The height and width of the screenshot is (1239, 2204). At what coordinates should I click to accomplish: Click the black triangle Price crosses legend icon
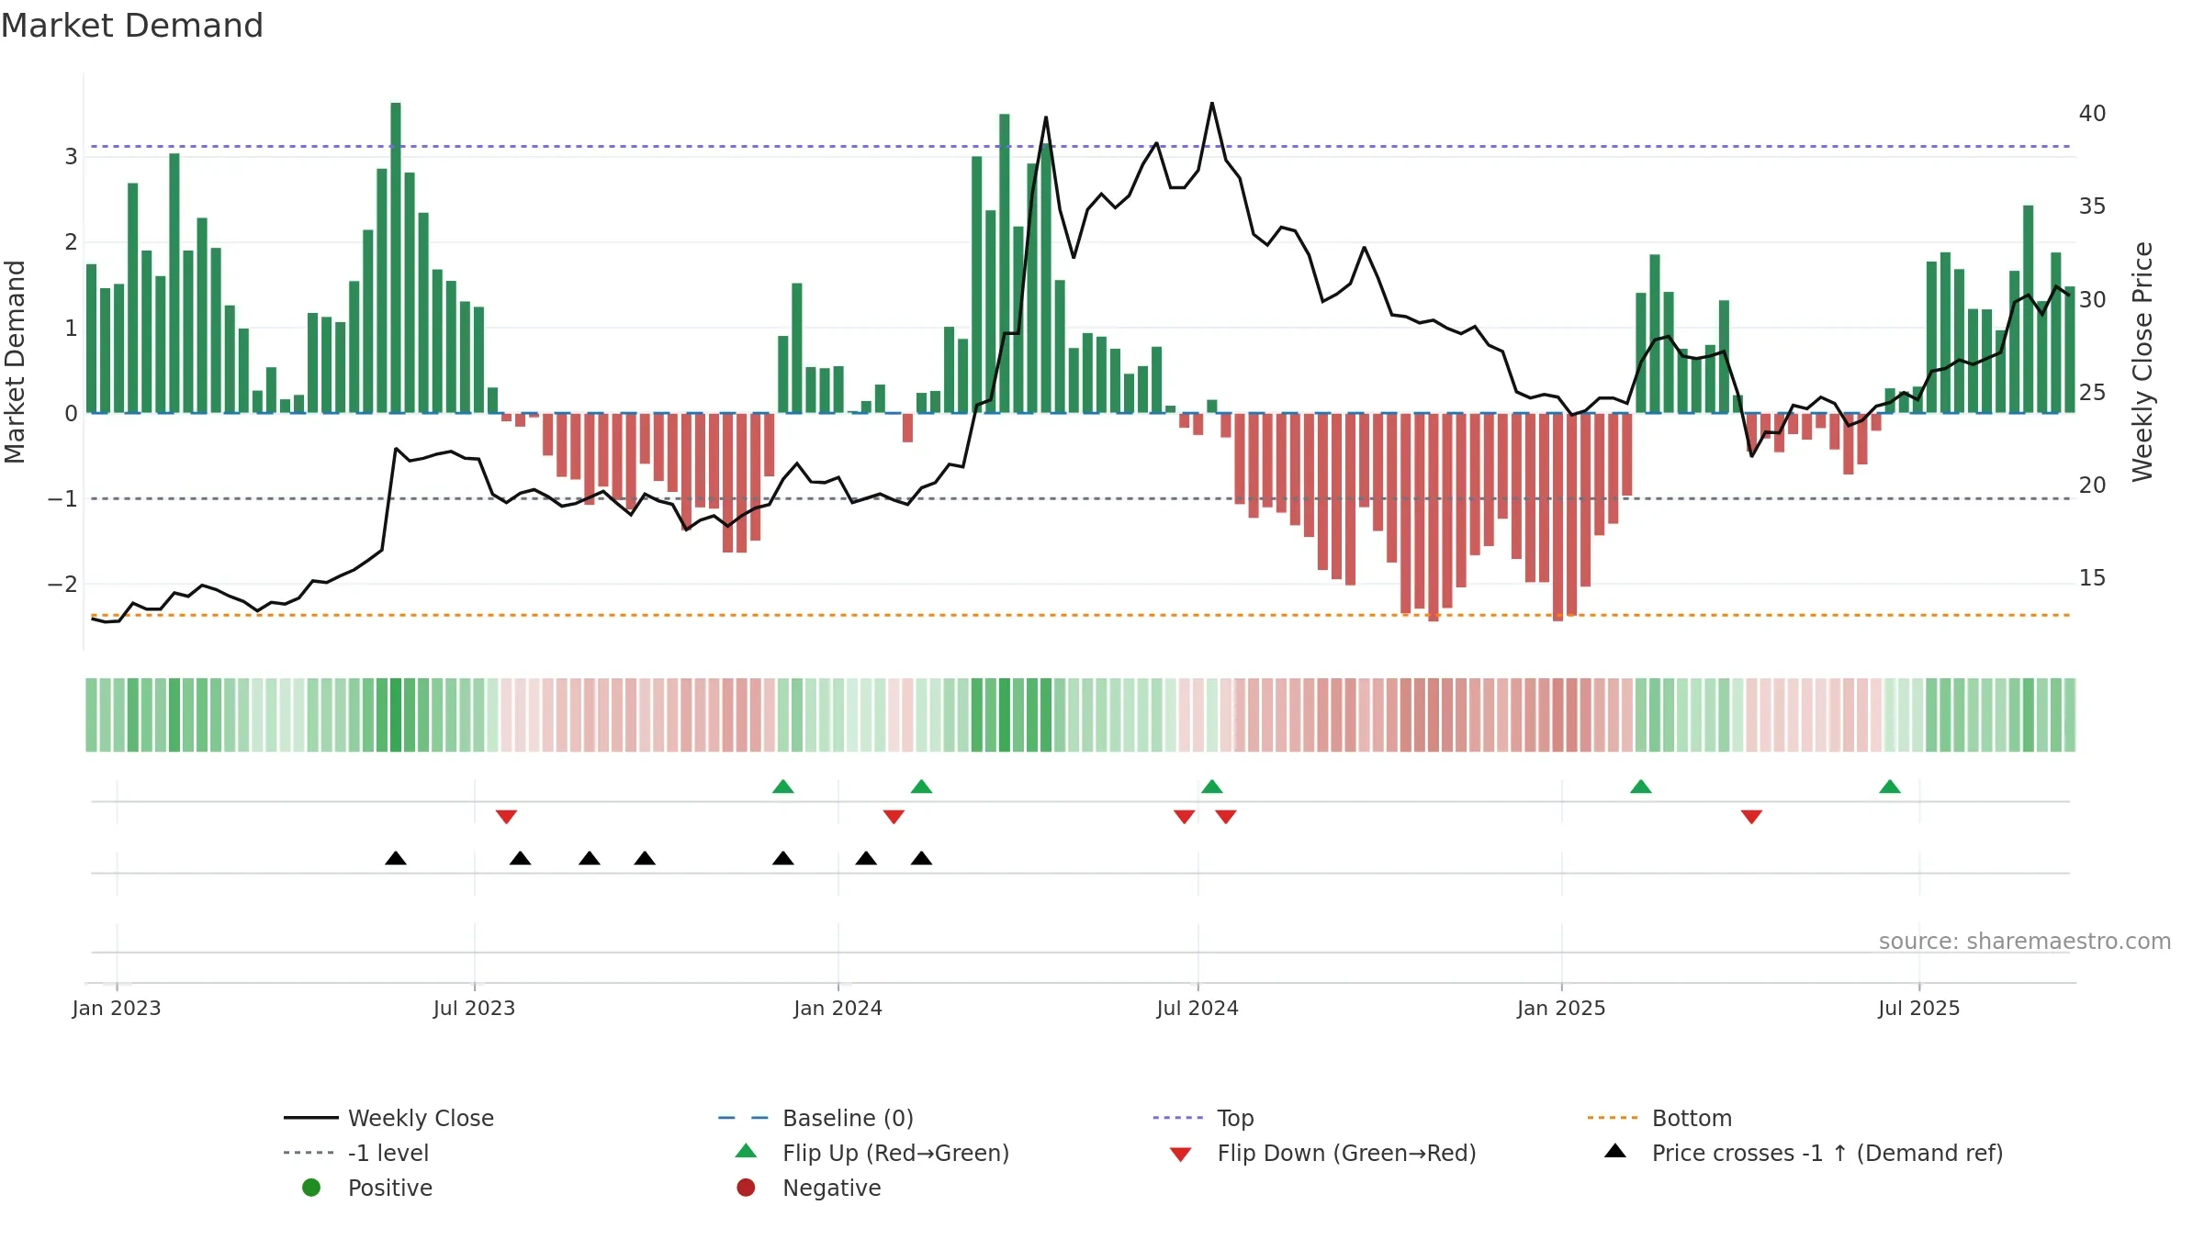coord(1615,1151)
